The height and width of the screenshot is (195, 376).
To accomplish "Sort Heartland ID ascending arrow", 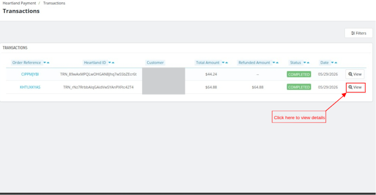I will click(x=113, y=62).
